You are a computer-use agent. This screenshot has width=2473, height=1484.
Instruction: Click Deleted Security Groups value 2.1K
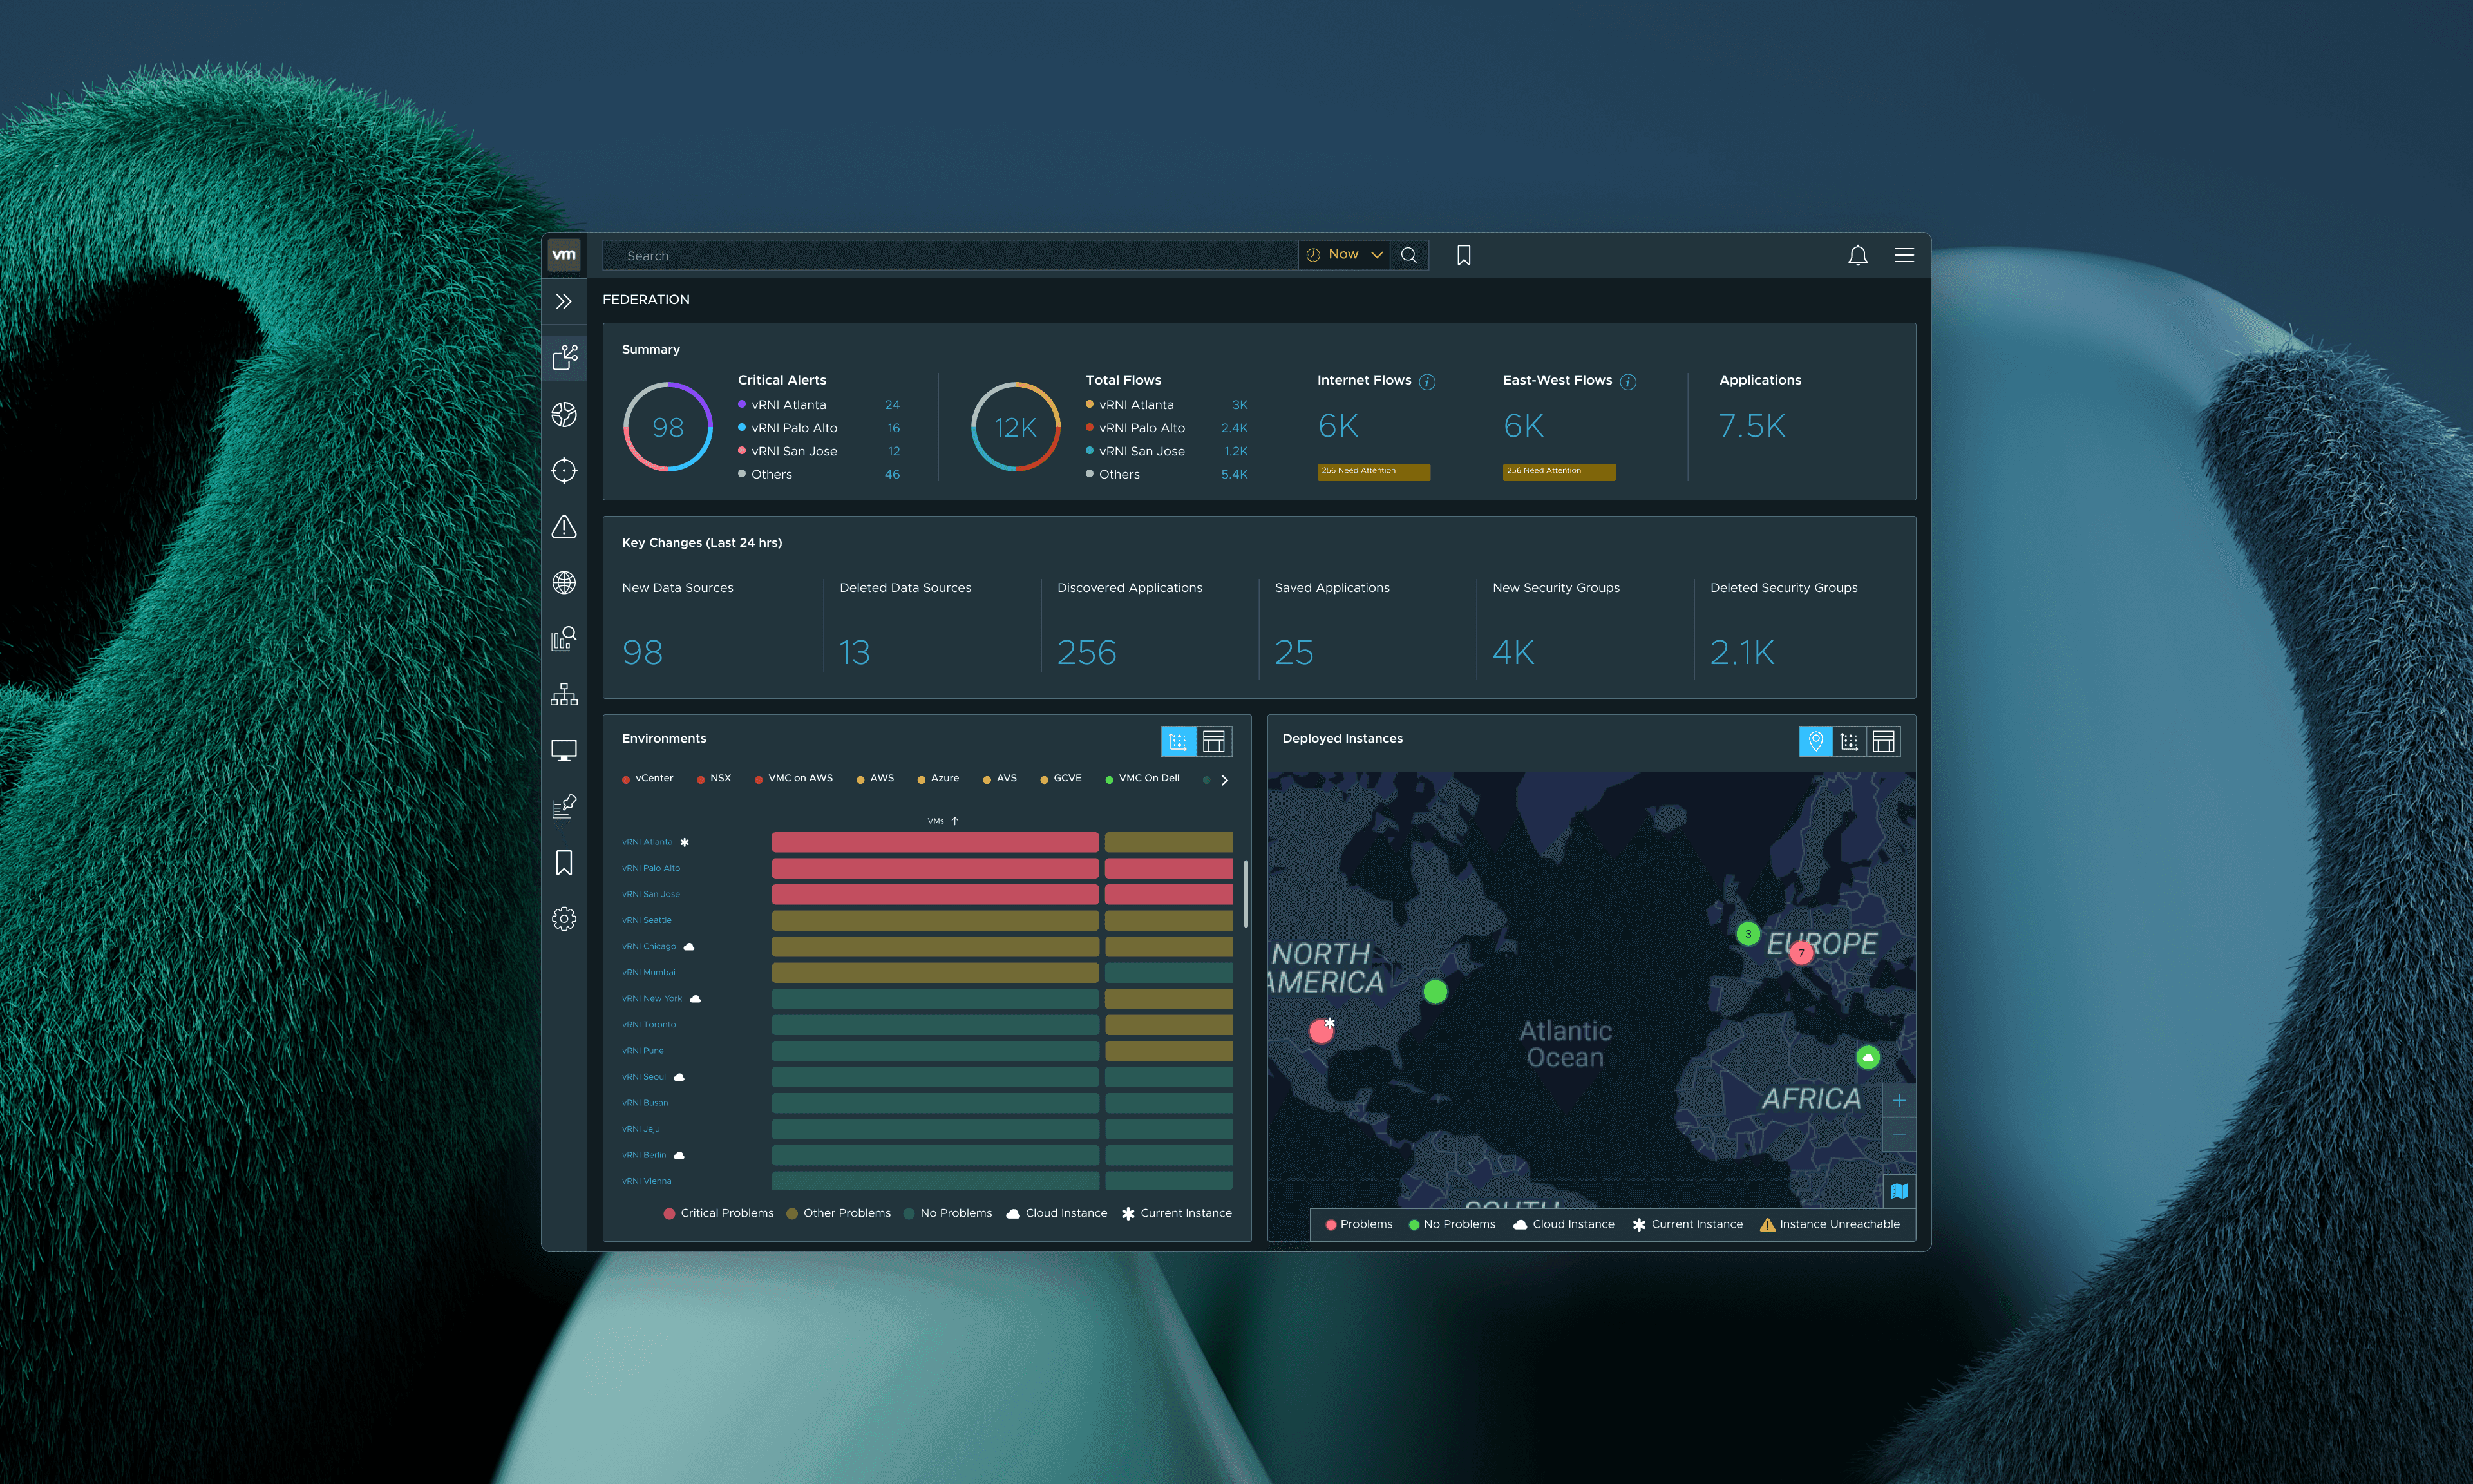point(1742,653)
